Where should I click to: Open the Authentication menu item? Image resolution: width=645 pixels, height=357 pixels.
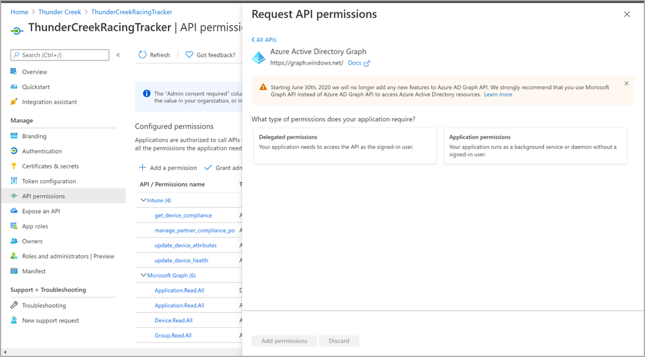(x=42, y=151)
